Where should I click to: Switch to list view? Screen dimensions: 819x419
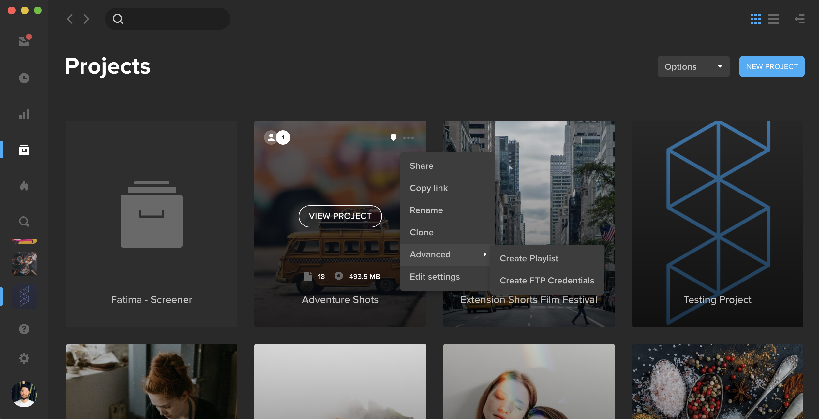(x=773, y=19)
